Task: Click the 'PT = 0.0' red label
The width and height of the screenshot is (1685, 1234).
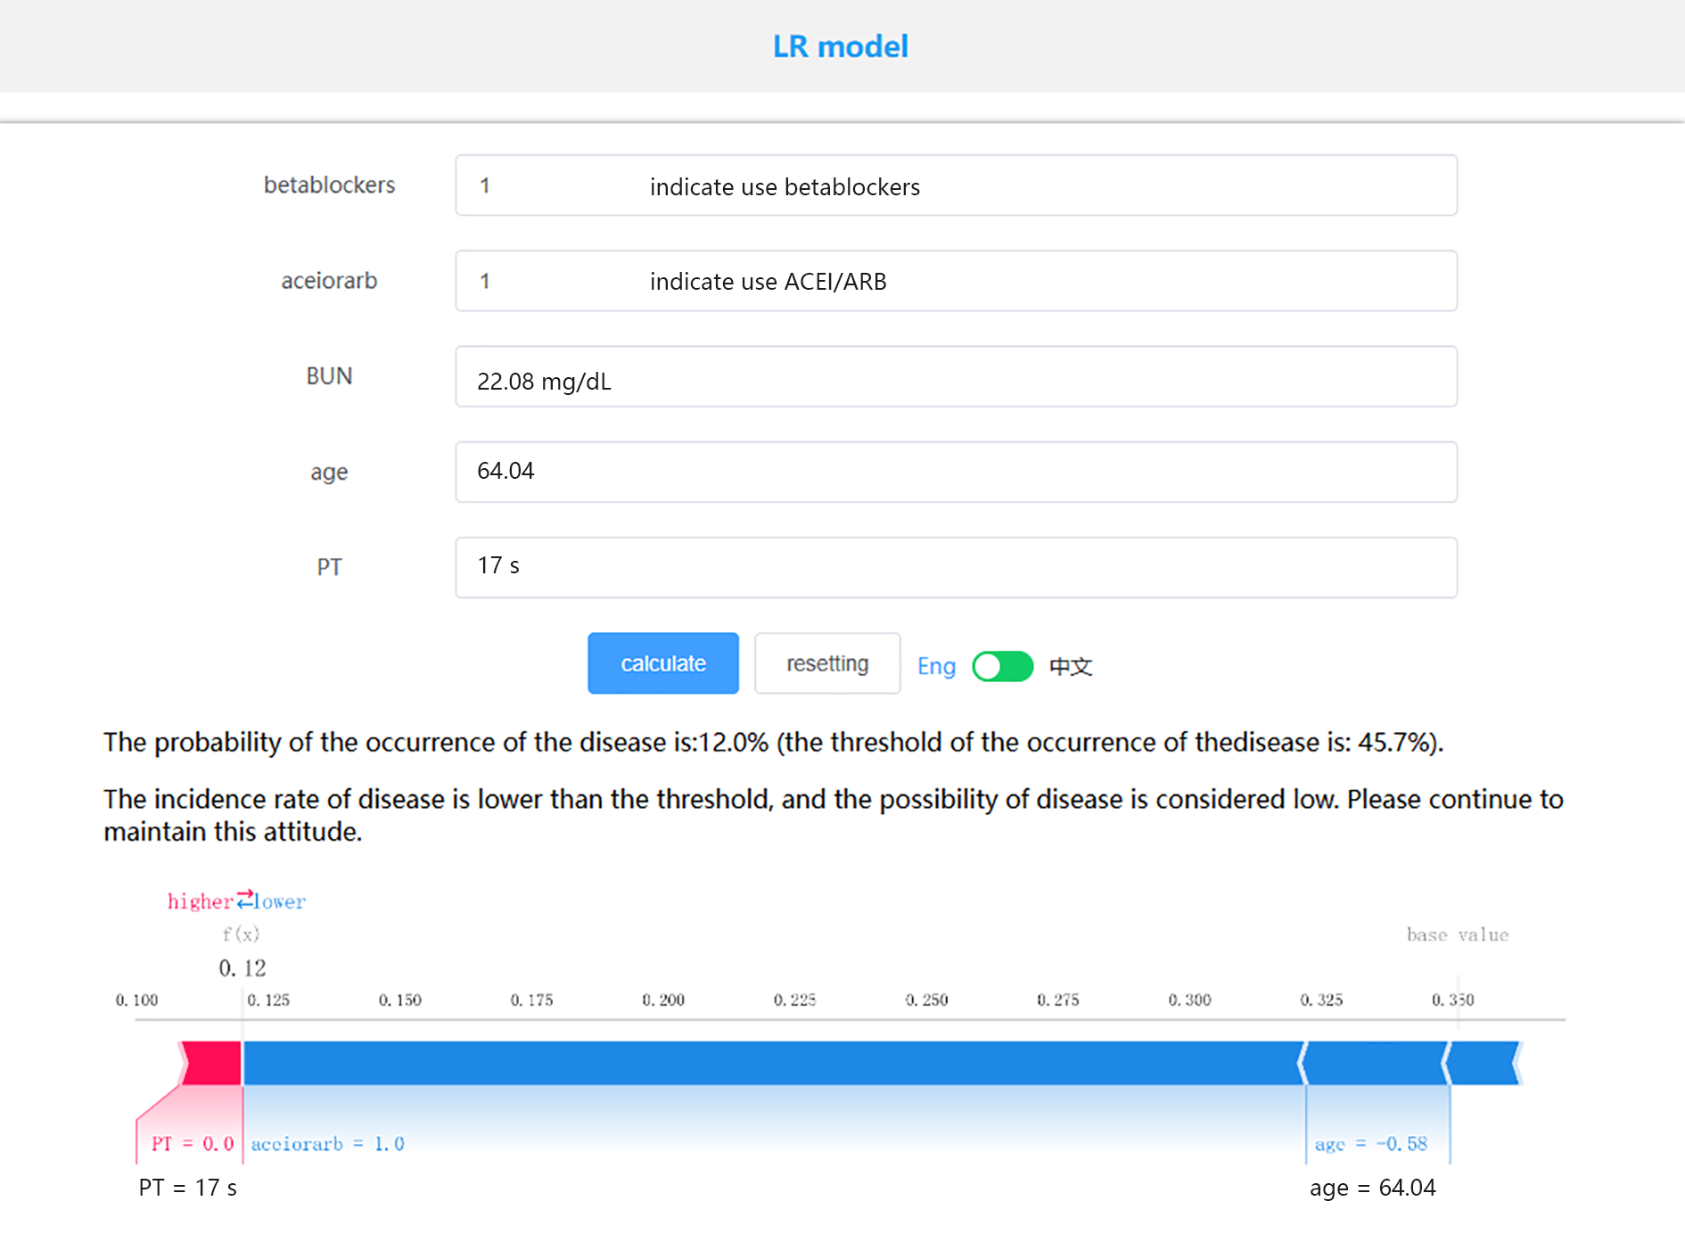Action: (192, 1144)
